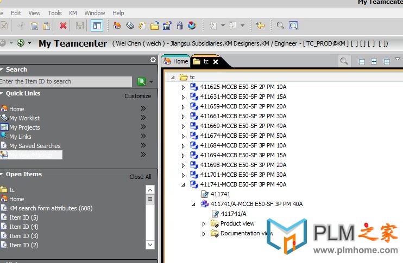The width and height of the screenshot is (403, 263).
Task: Click the open folder with arrow toolbar icon
Action: (x=154, y=25)
